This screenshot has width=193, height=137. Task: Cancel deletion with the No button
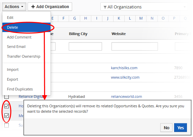166,128
